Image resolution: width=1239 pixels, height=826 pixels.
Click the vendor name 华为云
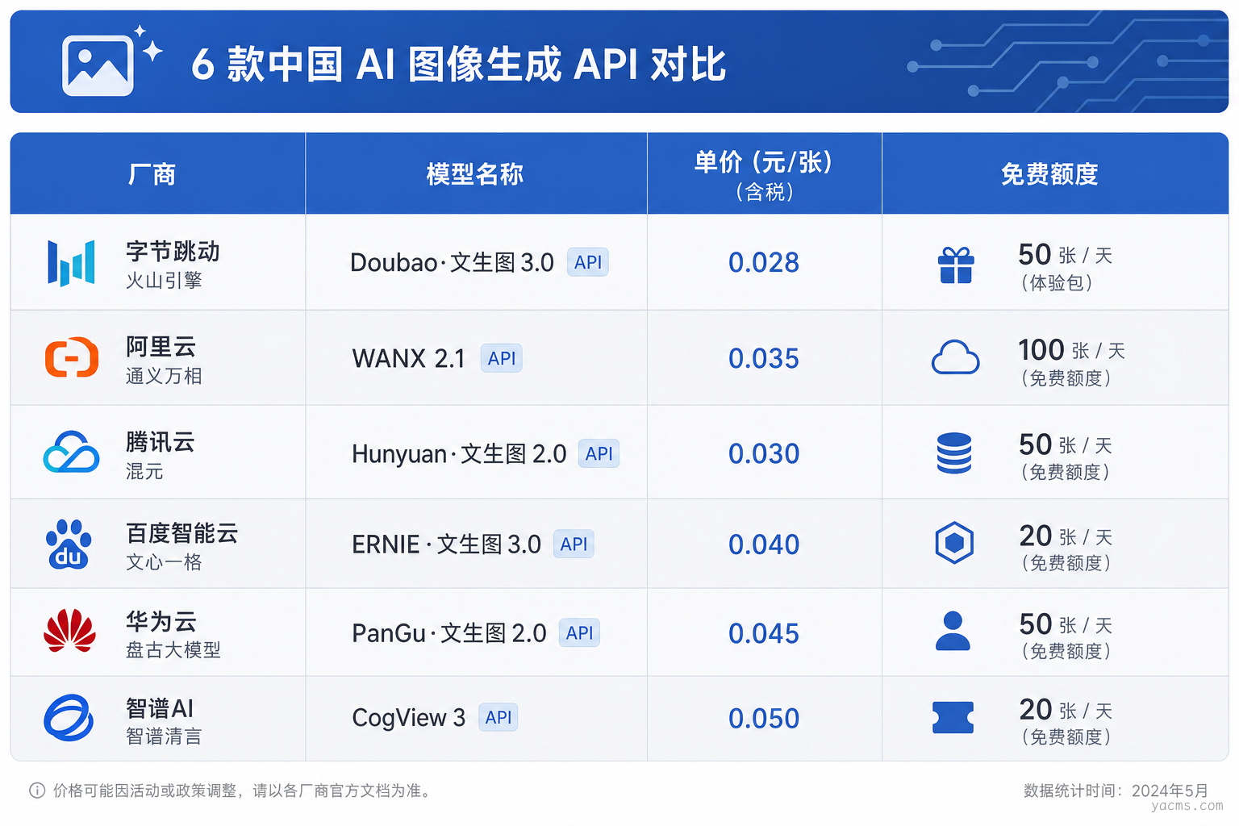161,622
